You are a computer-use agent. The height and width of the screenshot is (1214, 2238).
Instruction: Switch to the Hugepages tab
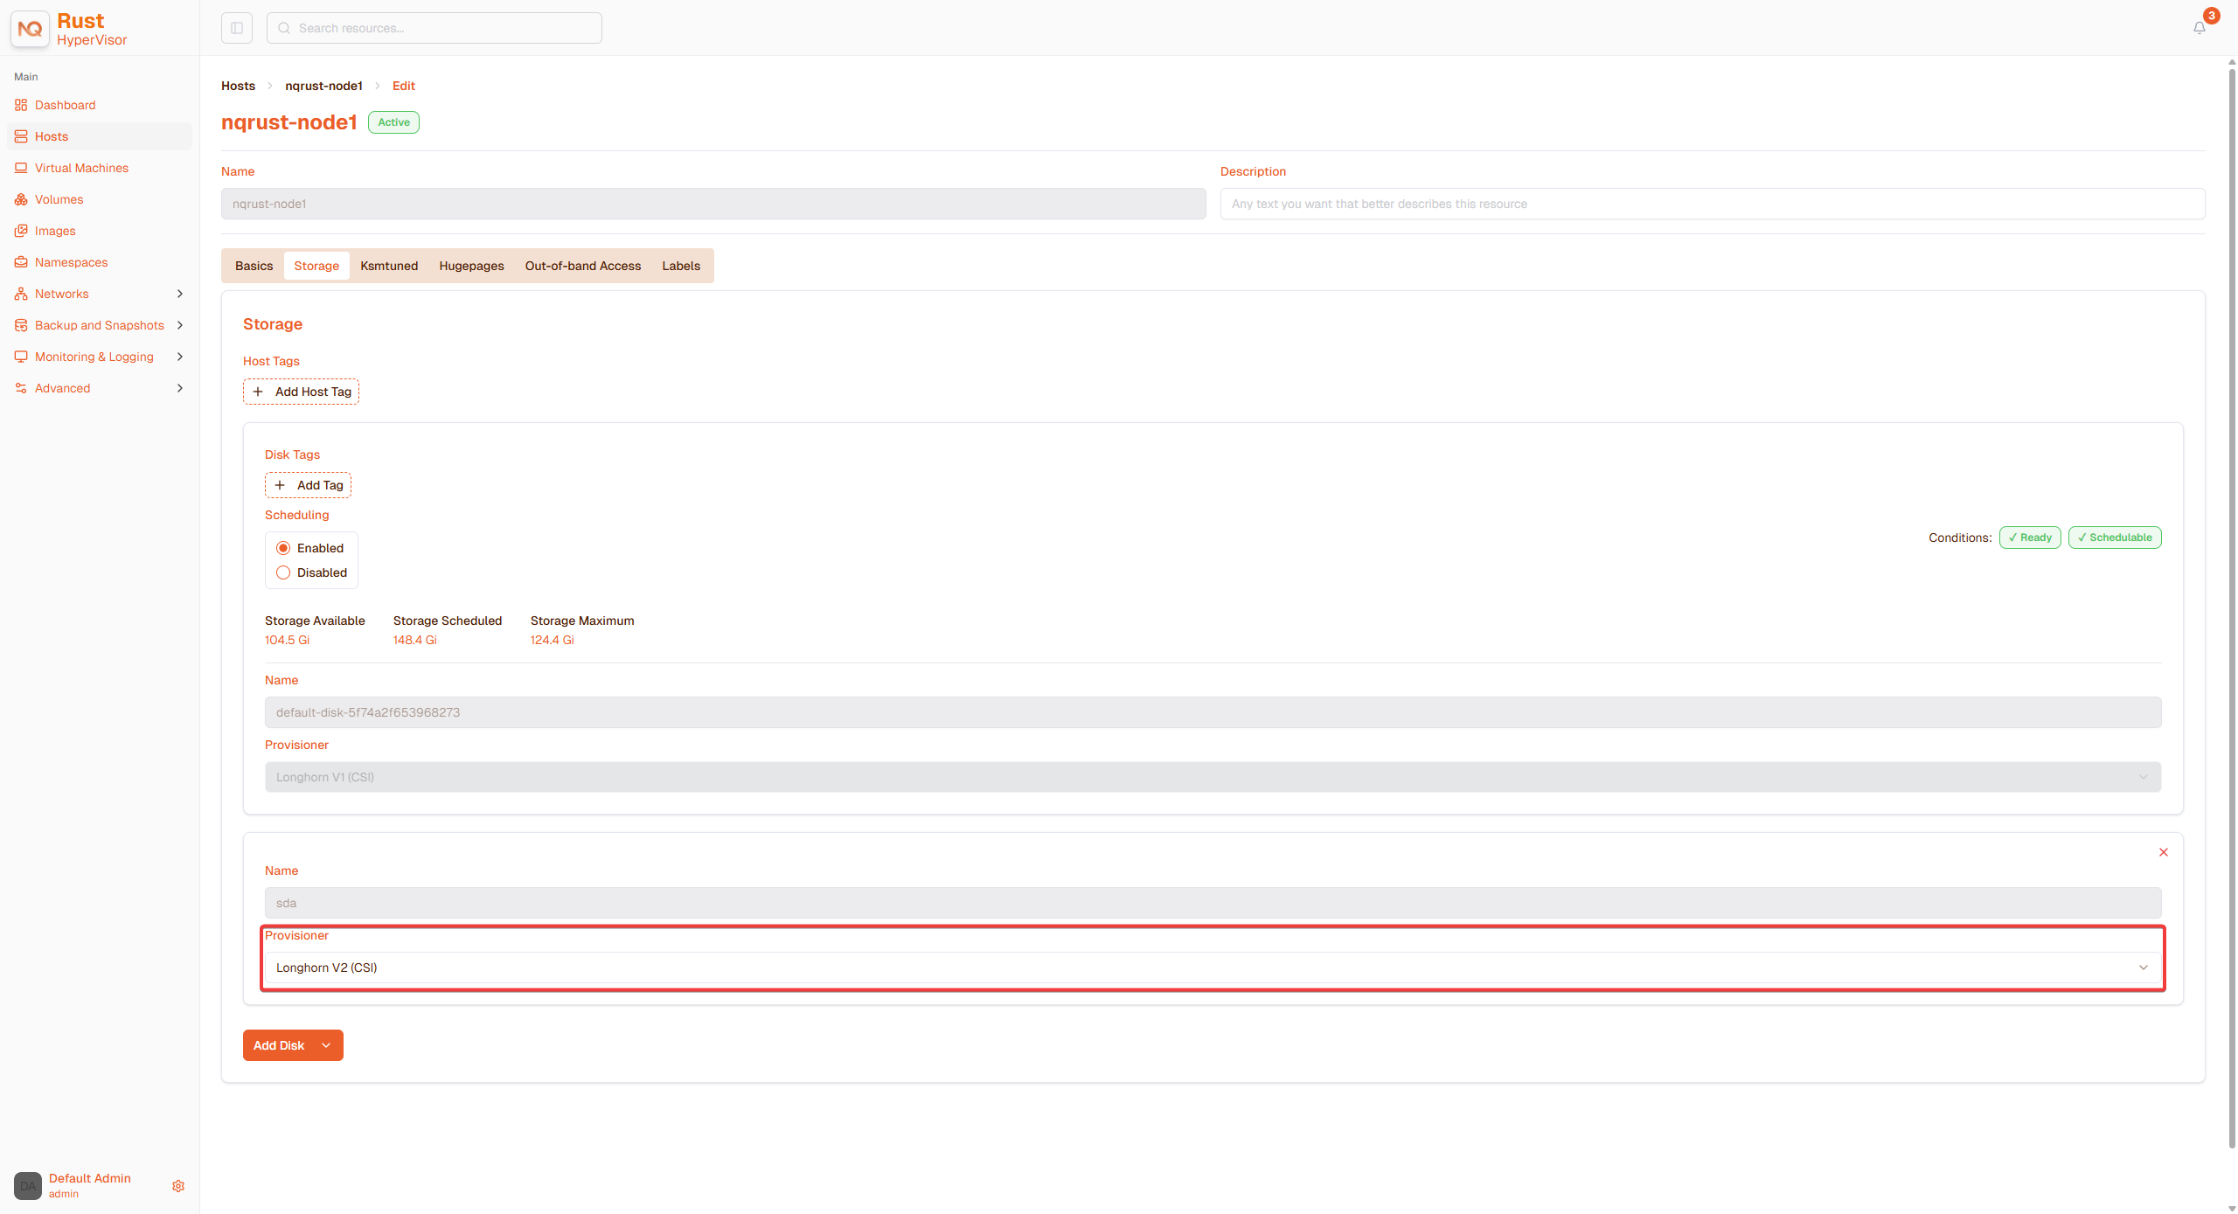click(x=471, y=266)
